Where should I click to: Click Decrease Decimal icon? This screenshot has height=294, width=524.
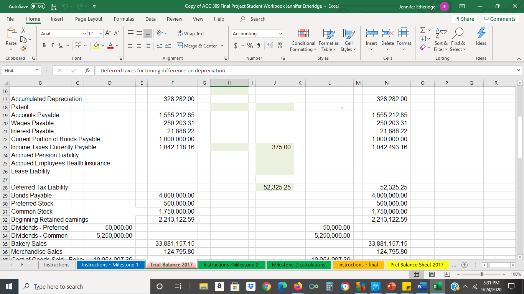pyautogui.click(x=279, y=46)
